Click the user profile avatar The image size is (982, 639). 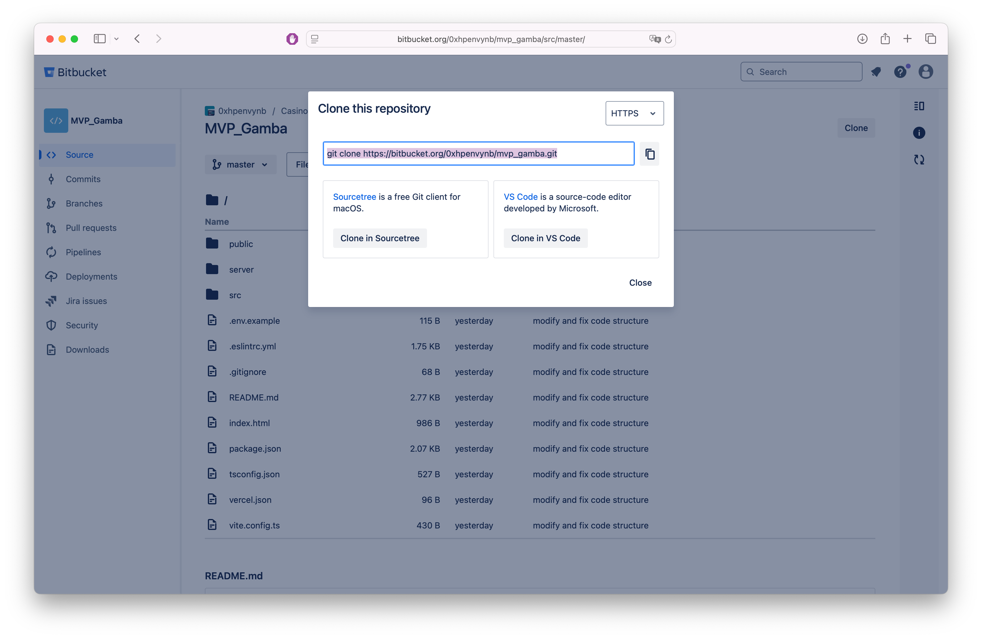tap(926, 72)
